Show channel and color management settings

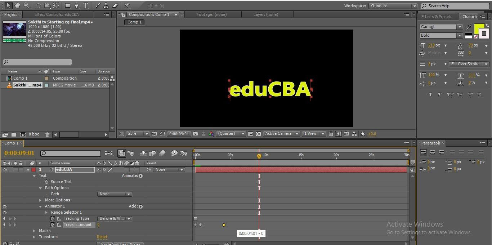point(211,134)
